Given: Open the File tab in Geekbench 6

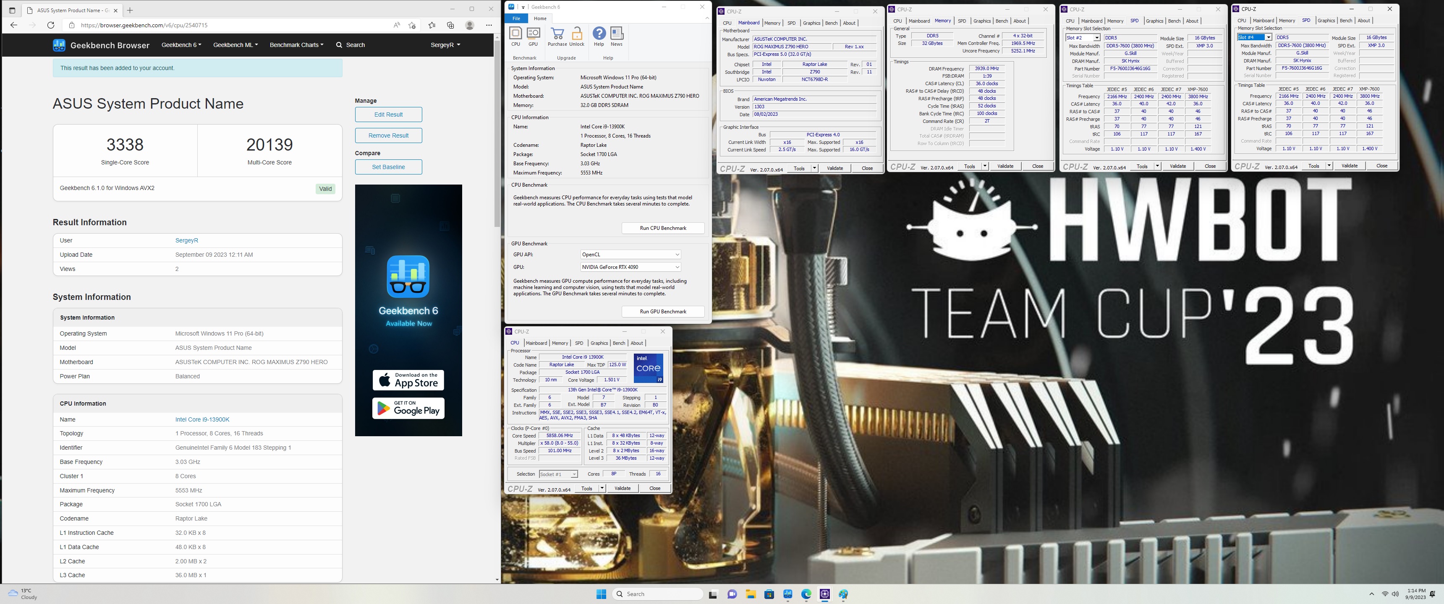Looking at the screenshot, I should [516, 18].
